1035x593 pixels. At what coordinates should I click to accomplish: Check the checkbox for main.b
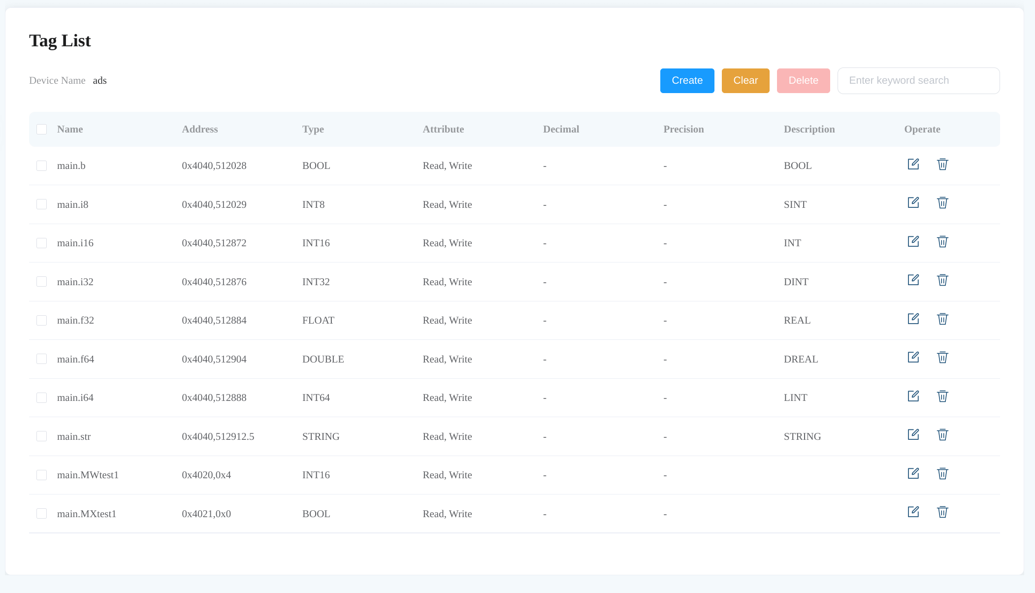(41, 165)
